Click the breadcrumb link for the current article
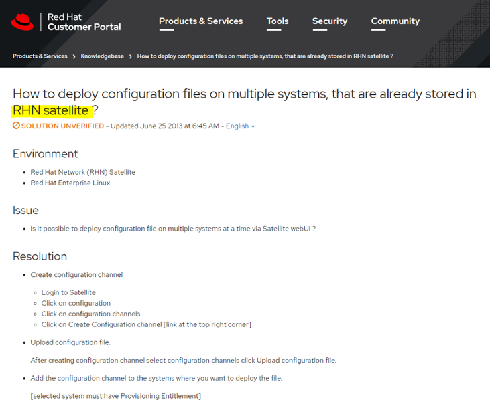The width and height of the screenshot is (490, 406). [265, 56]
